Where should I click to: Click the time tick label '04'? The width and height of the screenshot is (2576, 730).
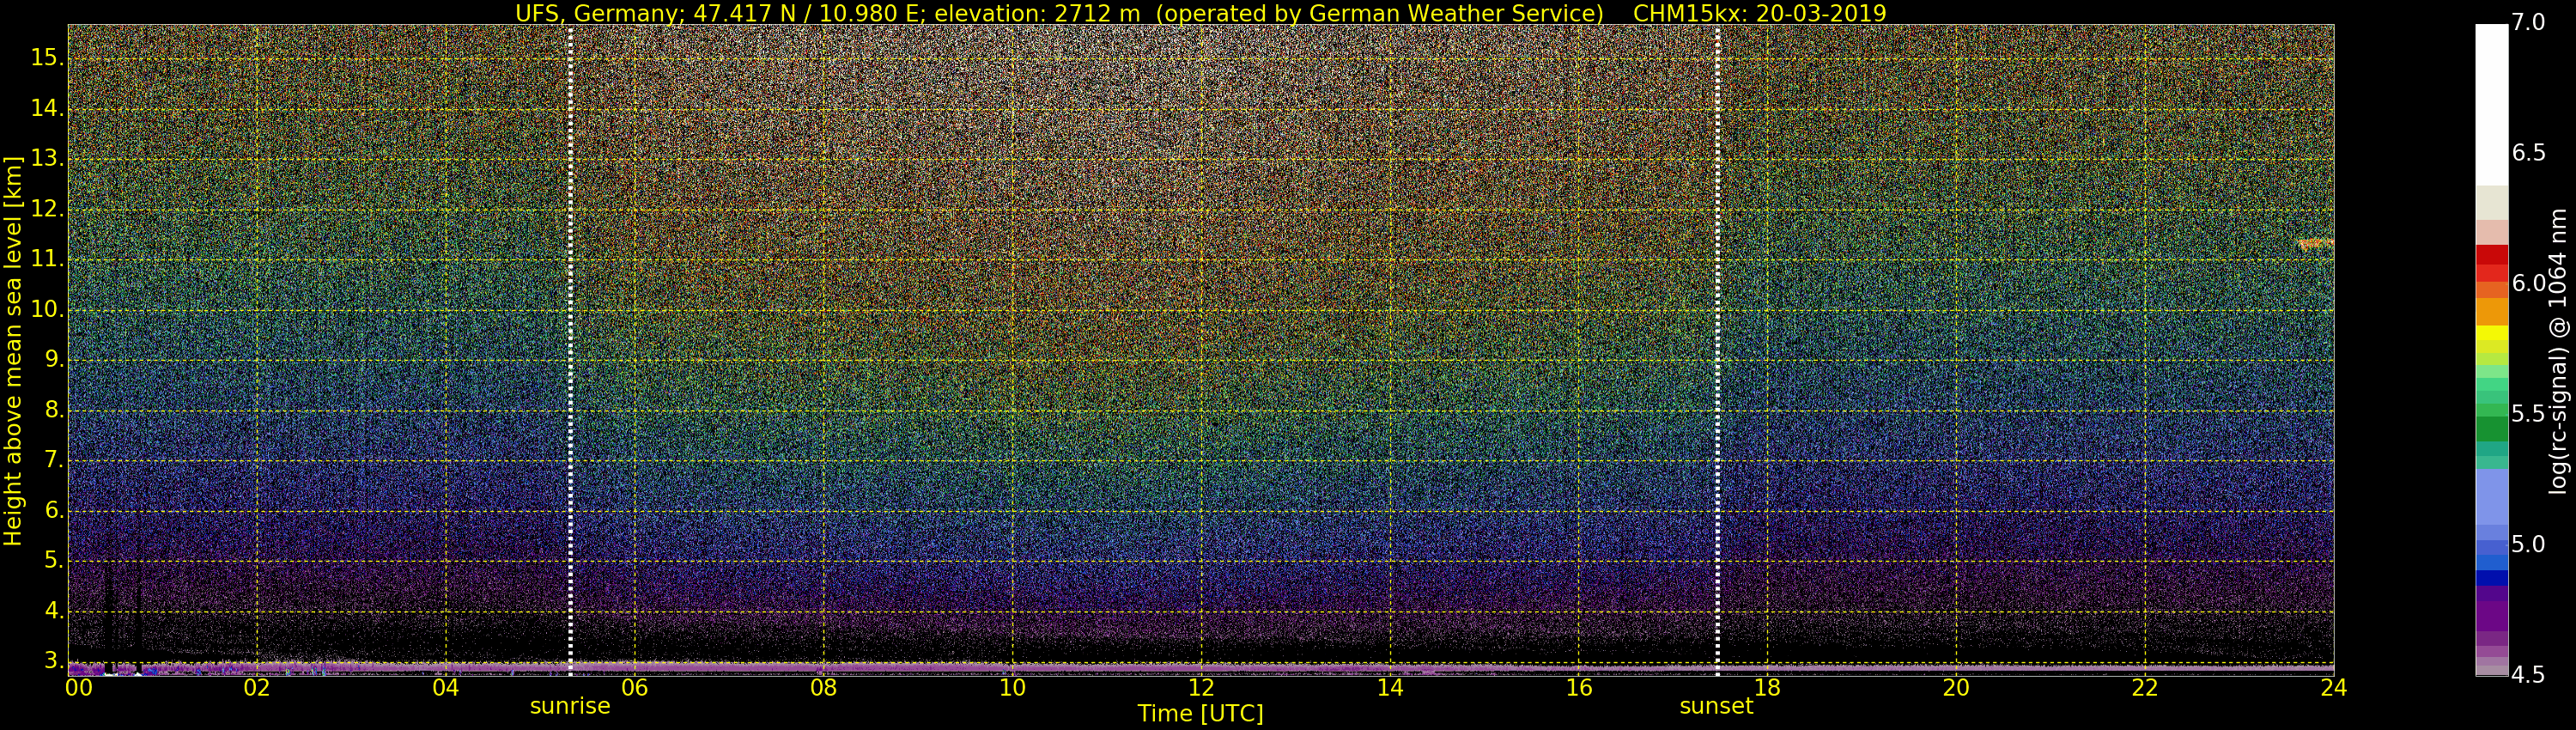[446, 688]
